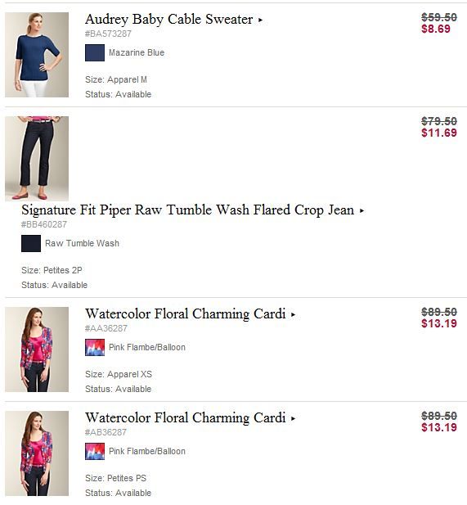Open the Audrey Baby Cable Sweater title link
Screen dimensions: 467x505
click(169, 20)
